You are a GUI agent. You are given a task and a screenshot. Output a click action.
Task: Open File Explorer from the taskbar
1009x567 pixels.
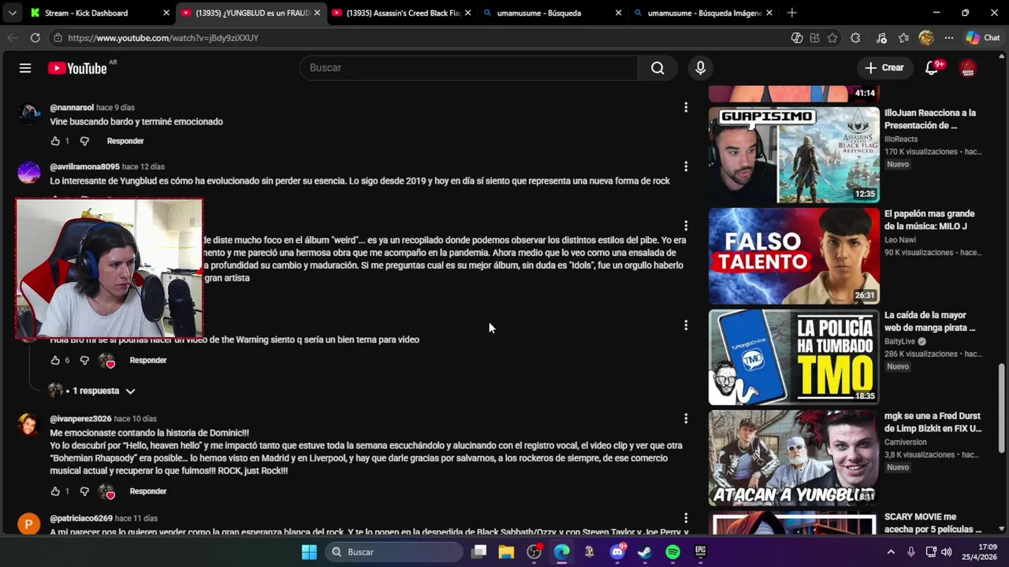(x=506, y=552)
